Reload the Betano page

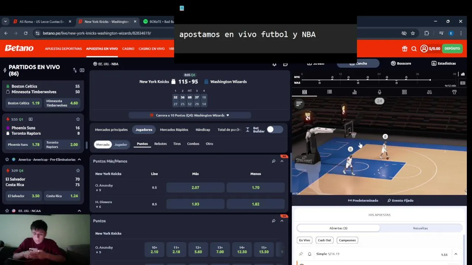pyautogui.click(x=25, y=33)
